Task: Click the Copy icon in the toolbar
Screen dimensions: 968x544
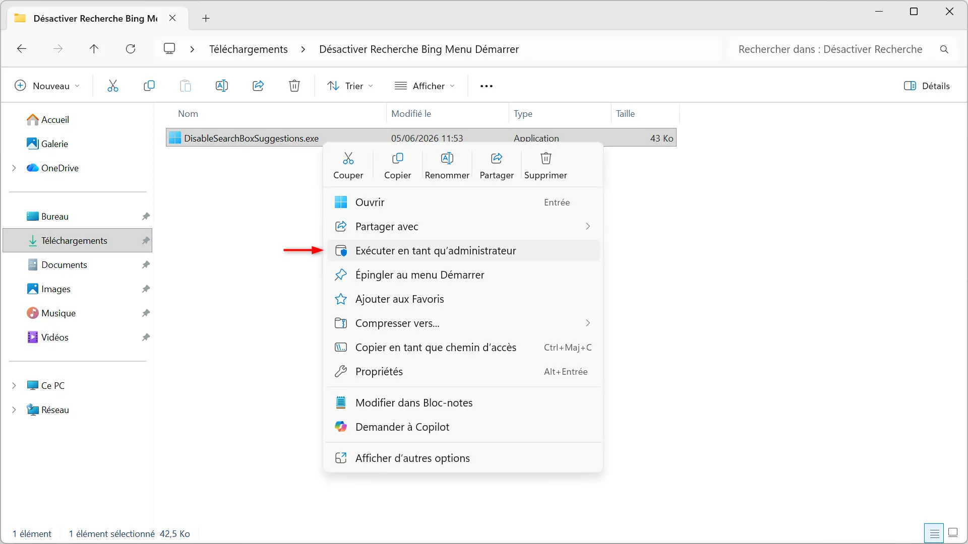Action: click(149, 86)
